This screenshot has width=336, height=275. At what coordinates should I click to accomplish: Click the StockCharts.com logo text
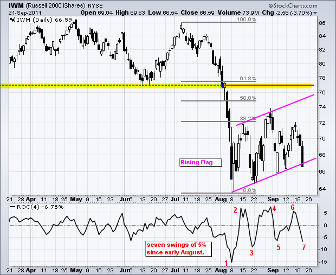(x=293, y=5)
